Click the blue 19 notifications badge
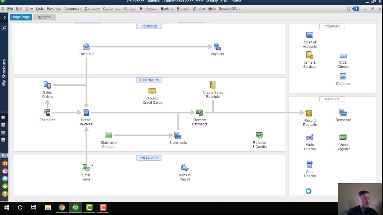The height and width of the screenshot is (215, 383). pyautogui.click(x=355, y=9)
